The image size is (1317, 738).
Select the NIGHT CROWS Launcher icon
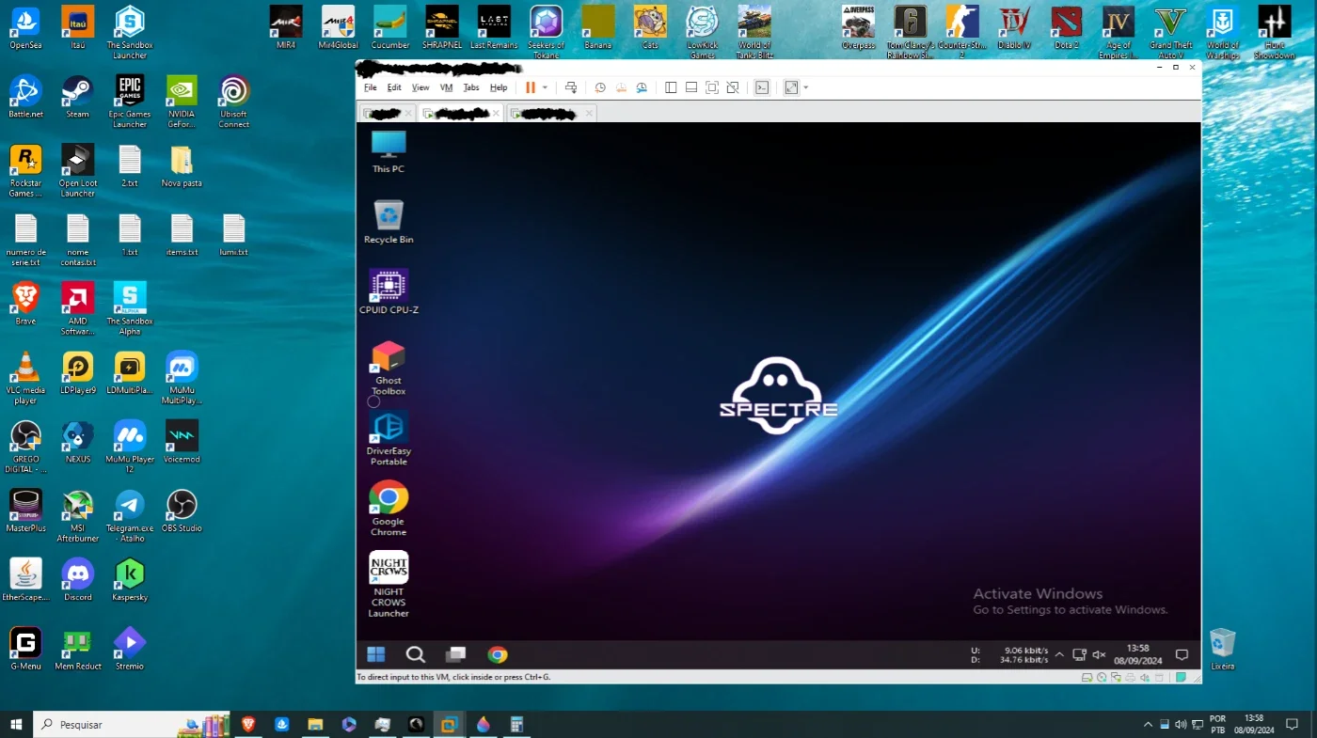pos(389,584)
